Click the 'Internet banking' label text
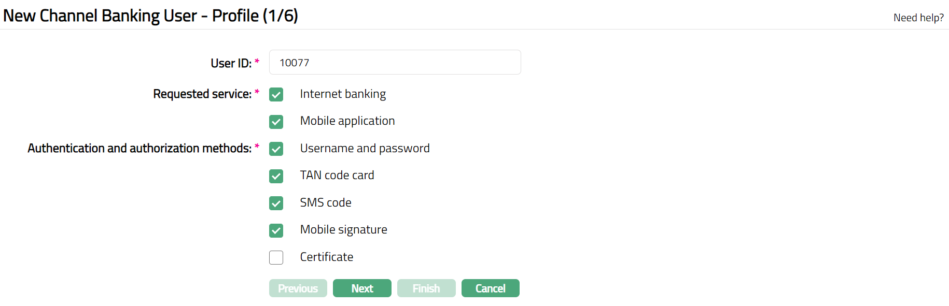Viewport: 949px width, 306px height. click(x=343, y=94)
